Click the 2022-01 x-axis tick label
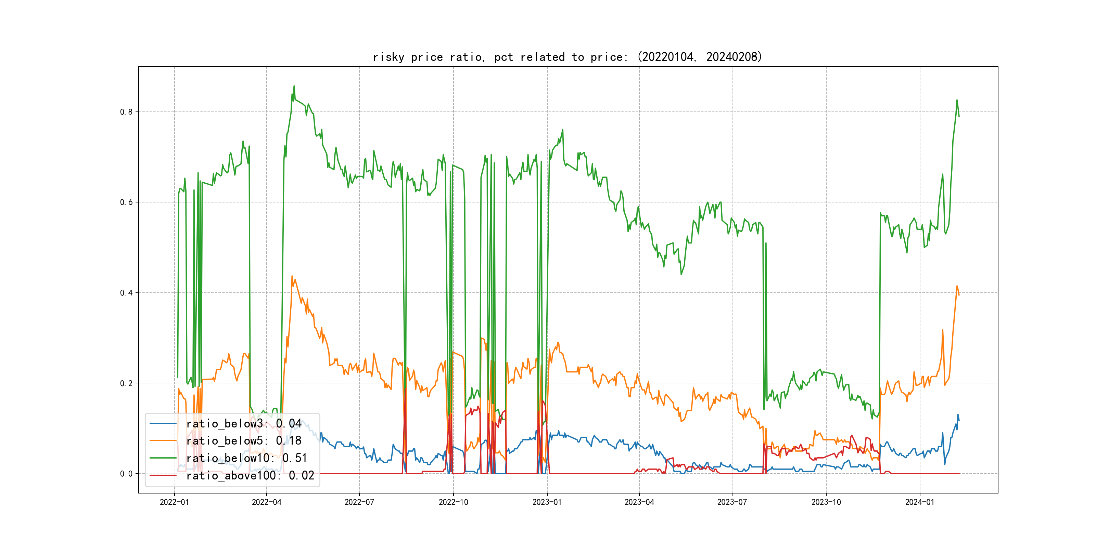The width and height of the screenshot is (1109, 554). tap(174, 502)
